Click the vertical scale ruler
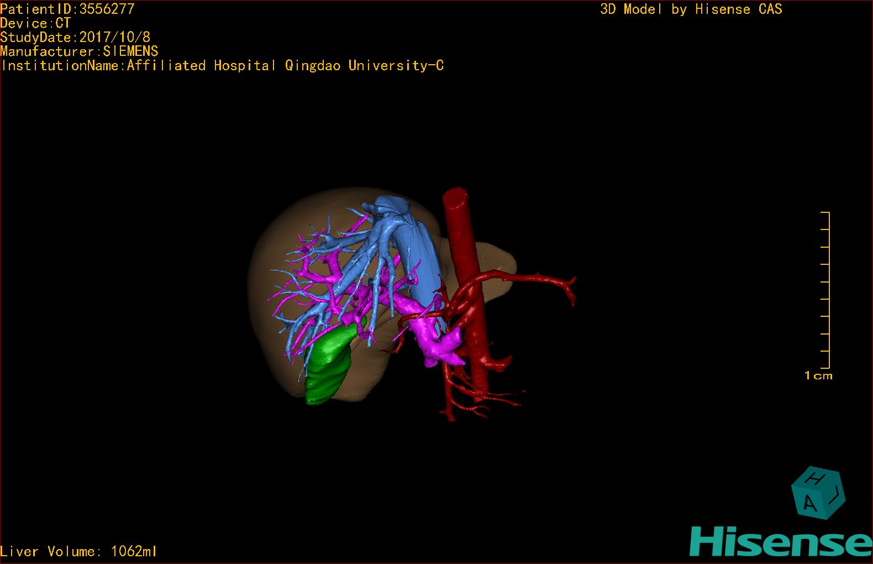 coord(825,290)
